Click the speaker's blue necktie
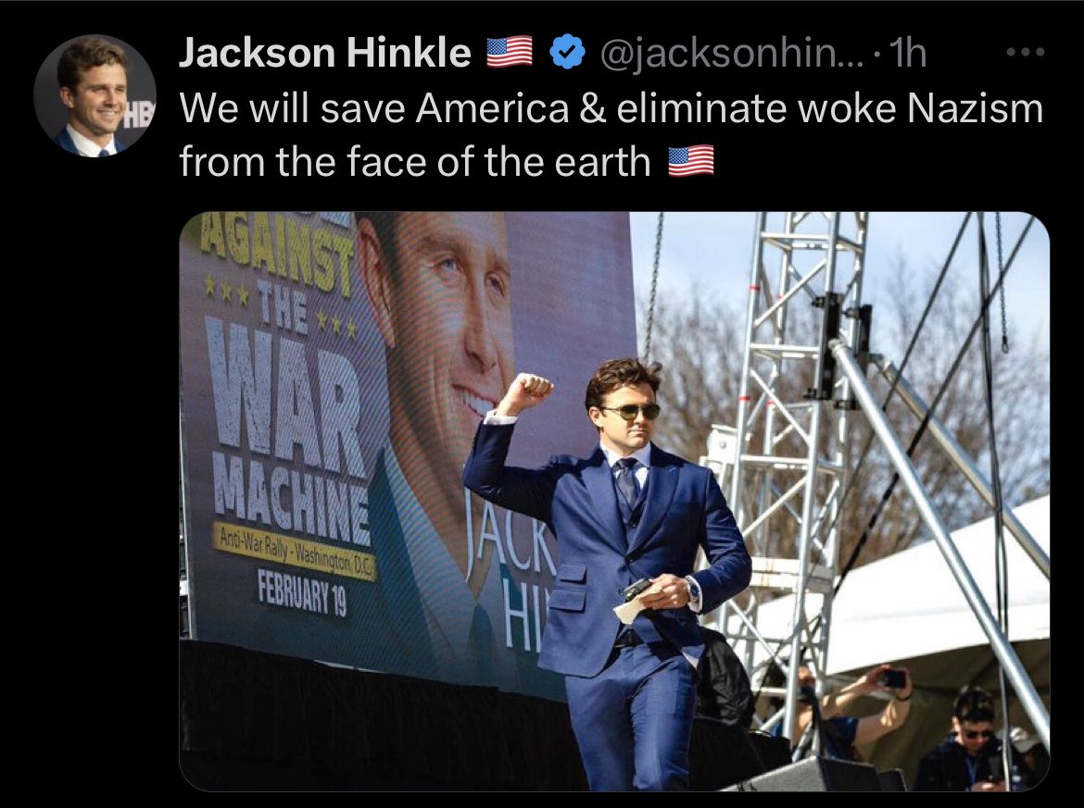This screenshot has width=1084, height=808. (627, 482)
